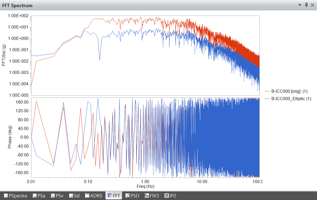
Task: Click the FFT Spectrum panel title
Action: [17, 5]
